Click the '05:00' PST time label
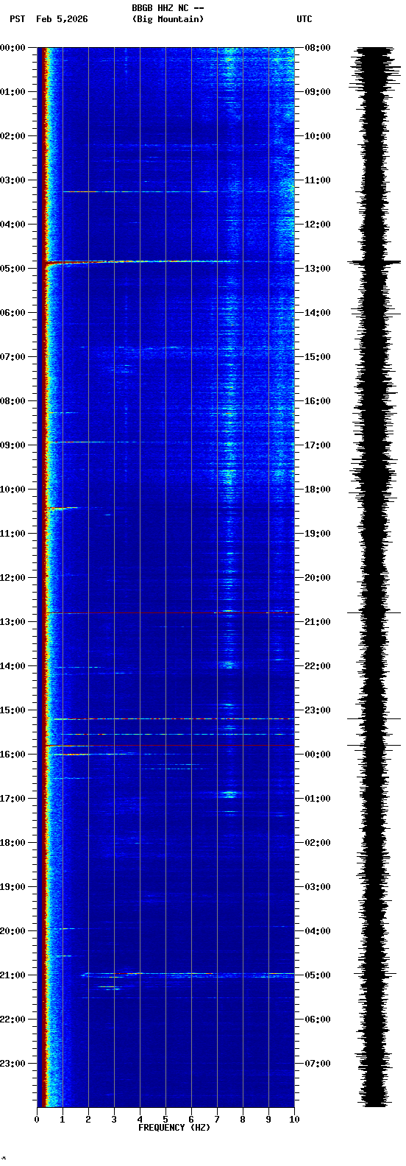Screen dimensions: 406x1166 point(13,269)
